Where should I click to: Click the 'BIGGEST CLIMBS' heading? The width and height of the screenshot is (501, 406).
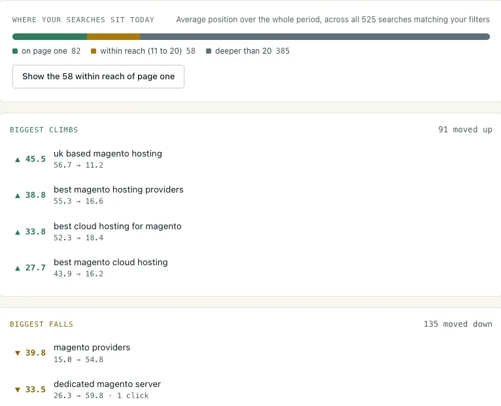click(44, 130)
